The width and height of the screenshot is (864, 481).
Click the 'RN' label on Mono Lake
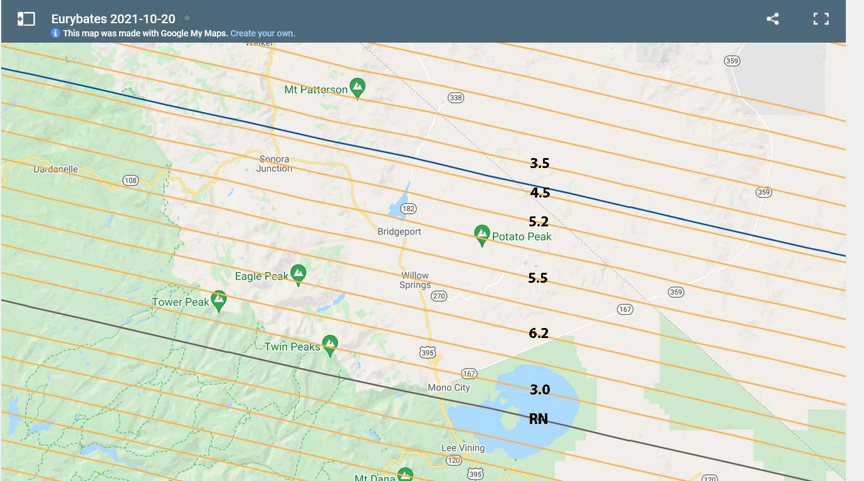coord(539,418)
